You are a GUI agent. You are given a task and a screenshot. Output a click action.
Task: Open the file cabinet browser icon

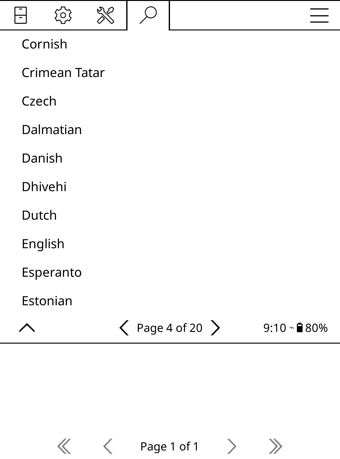21,15
